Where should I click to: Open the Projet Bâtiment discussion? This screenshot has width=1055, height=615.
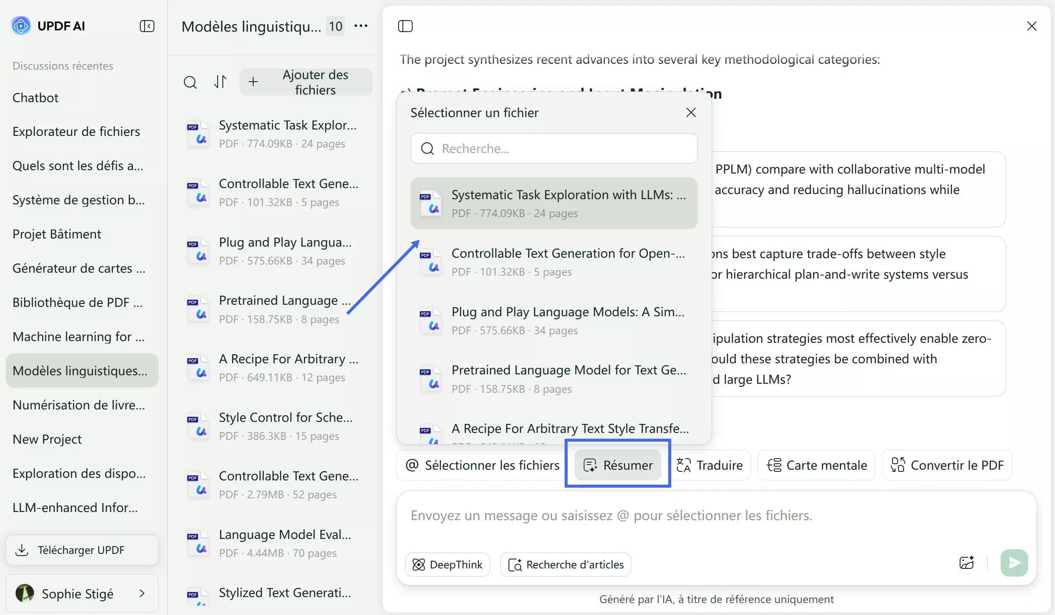tap(57, 234)
